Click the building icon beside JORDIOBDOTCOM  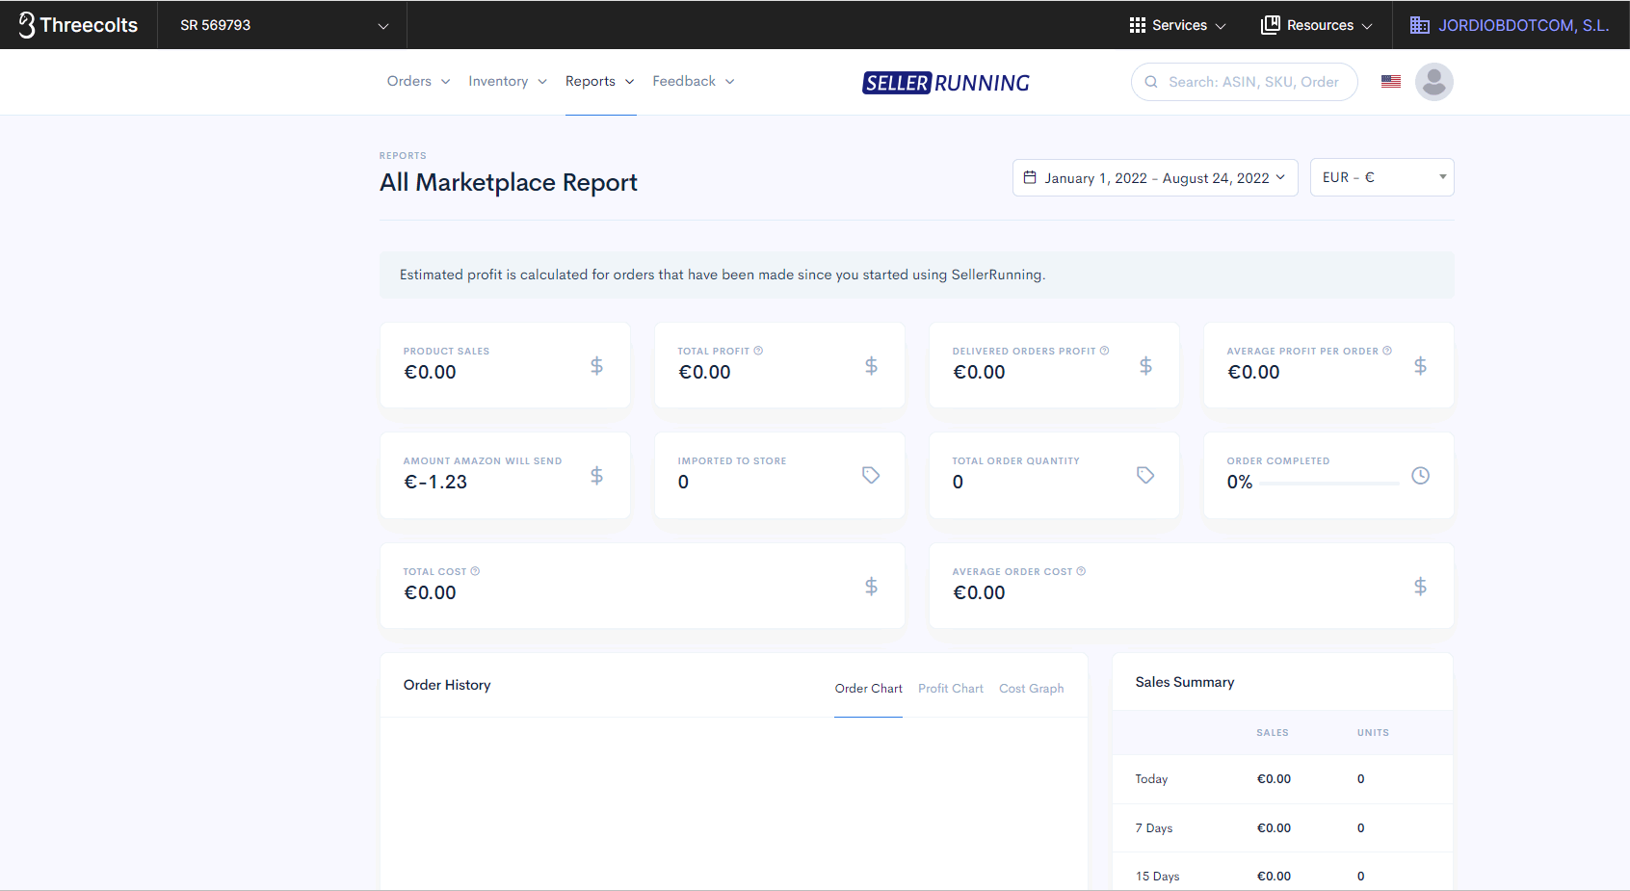1420,25
